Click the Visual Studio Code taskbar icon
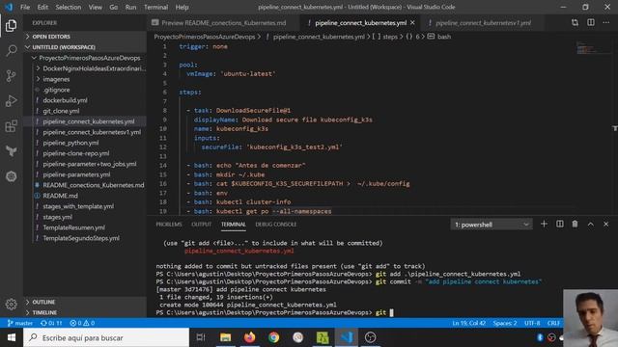This screenshot has width=618, height=347. tap(347, 337)
